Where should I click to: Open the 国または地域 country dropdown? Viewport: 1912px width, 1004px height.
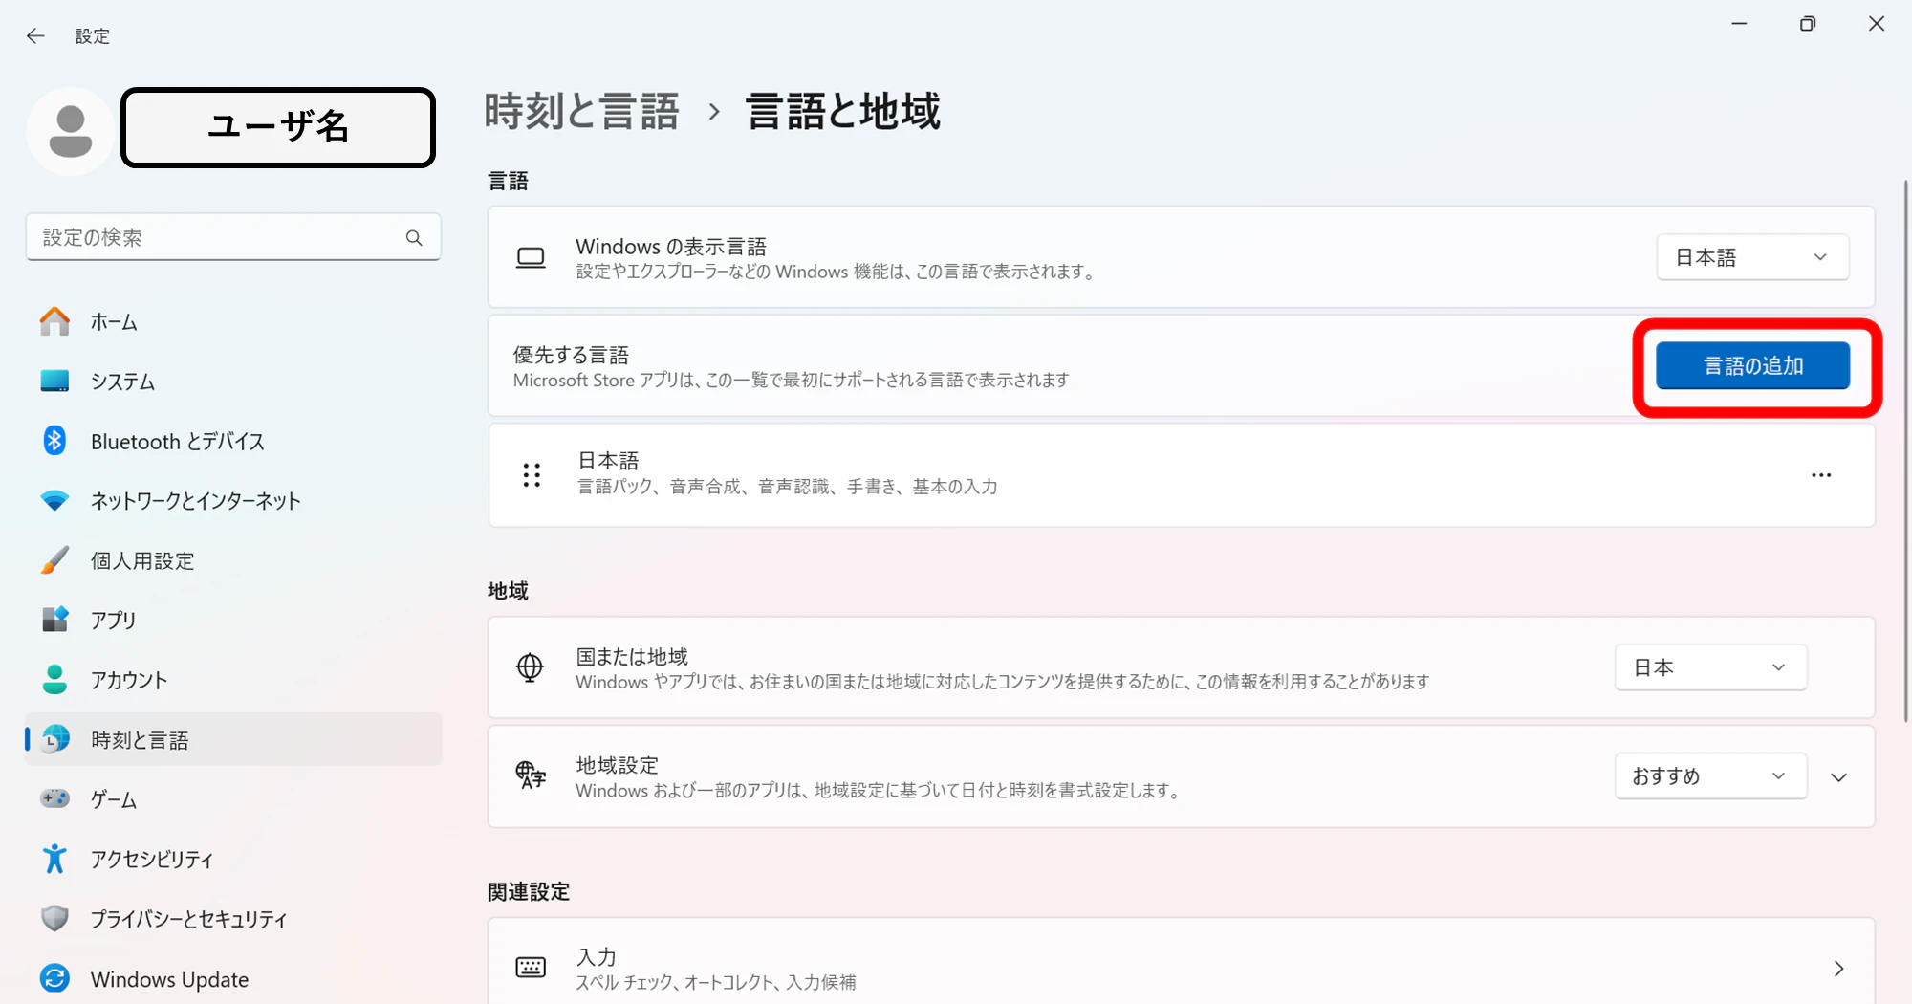click(x=1710, y=667)
